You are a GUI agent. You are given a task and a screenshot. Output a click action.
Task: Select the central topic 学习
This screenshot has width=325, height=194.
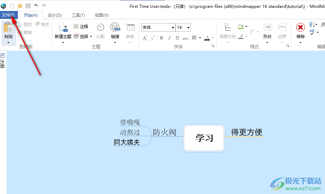tap(204, 138)
